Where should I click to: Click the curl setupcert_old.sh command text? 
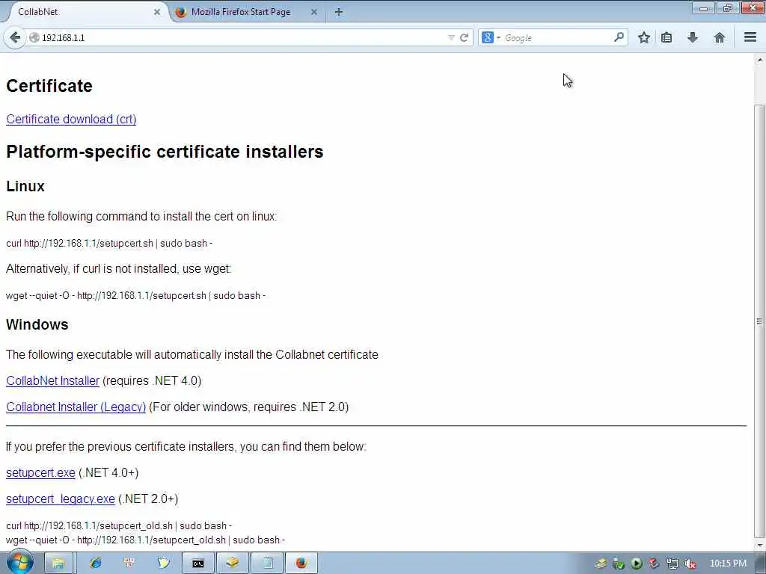(119, 525)
